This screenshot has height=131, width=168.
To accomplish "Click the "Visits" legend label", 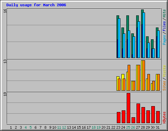I will coord(164,71).
